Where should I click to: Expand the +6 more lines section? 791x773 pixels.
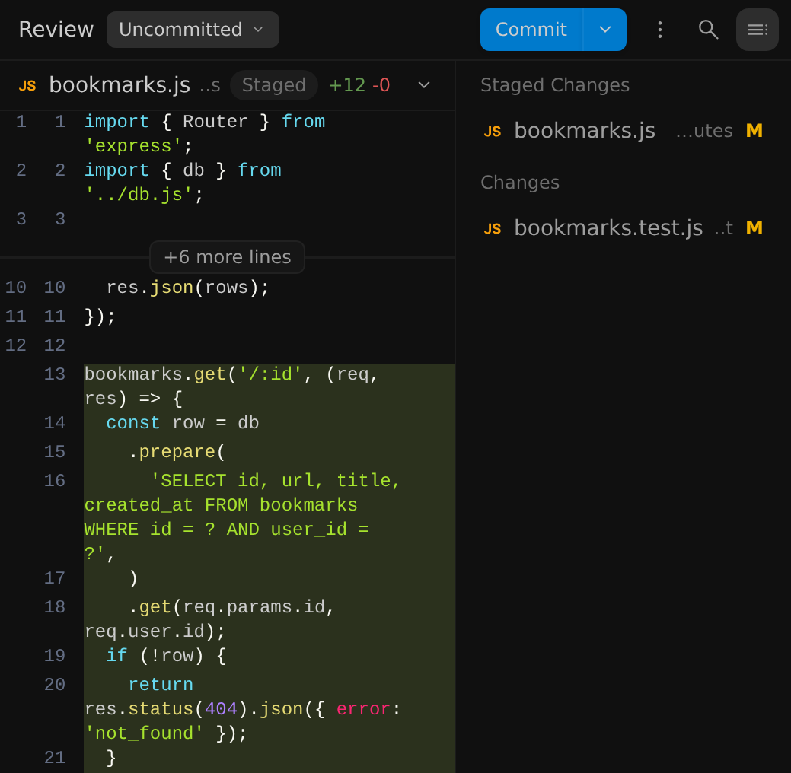point(227,257)
